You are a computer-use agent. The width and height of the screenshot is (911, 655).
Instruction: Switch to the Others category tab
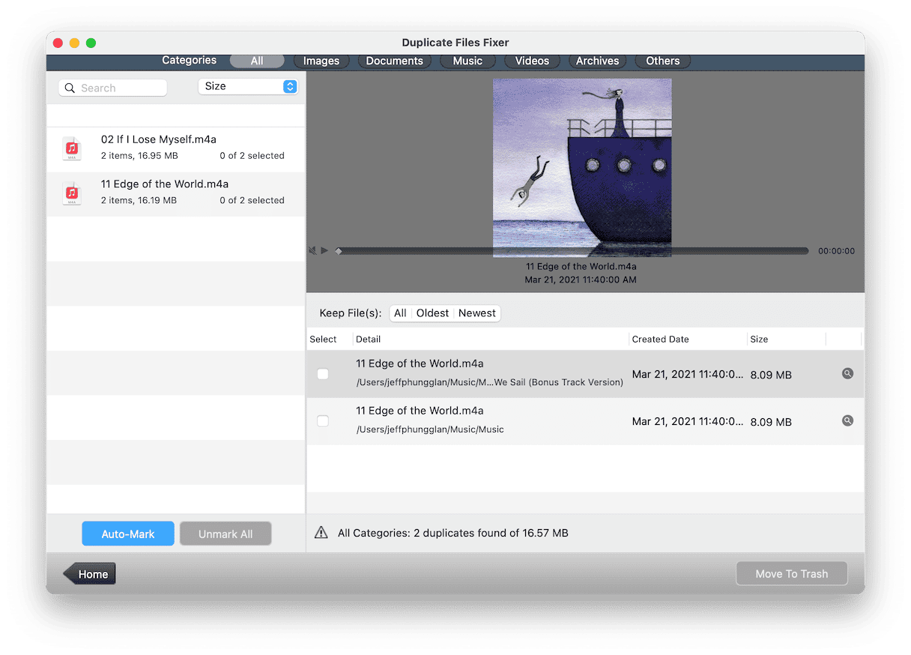[x=663, y=61]
